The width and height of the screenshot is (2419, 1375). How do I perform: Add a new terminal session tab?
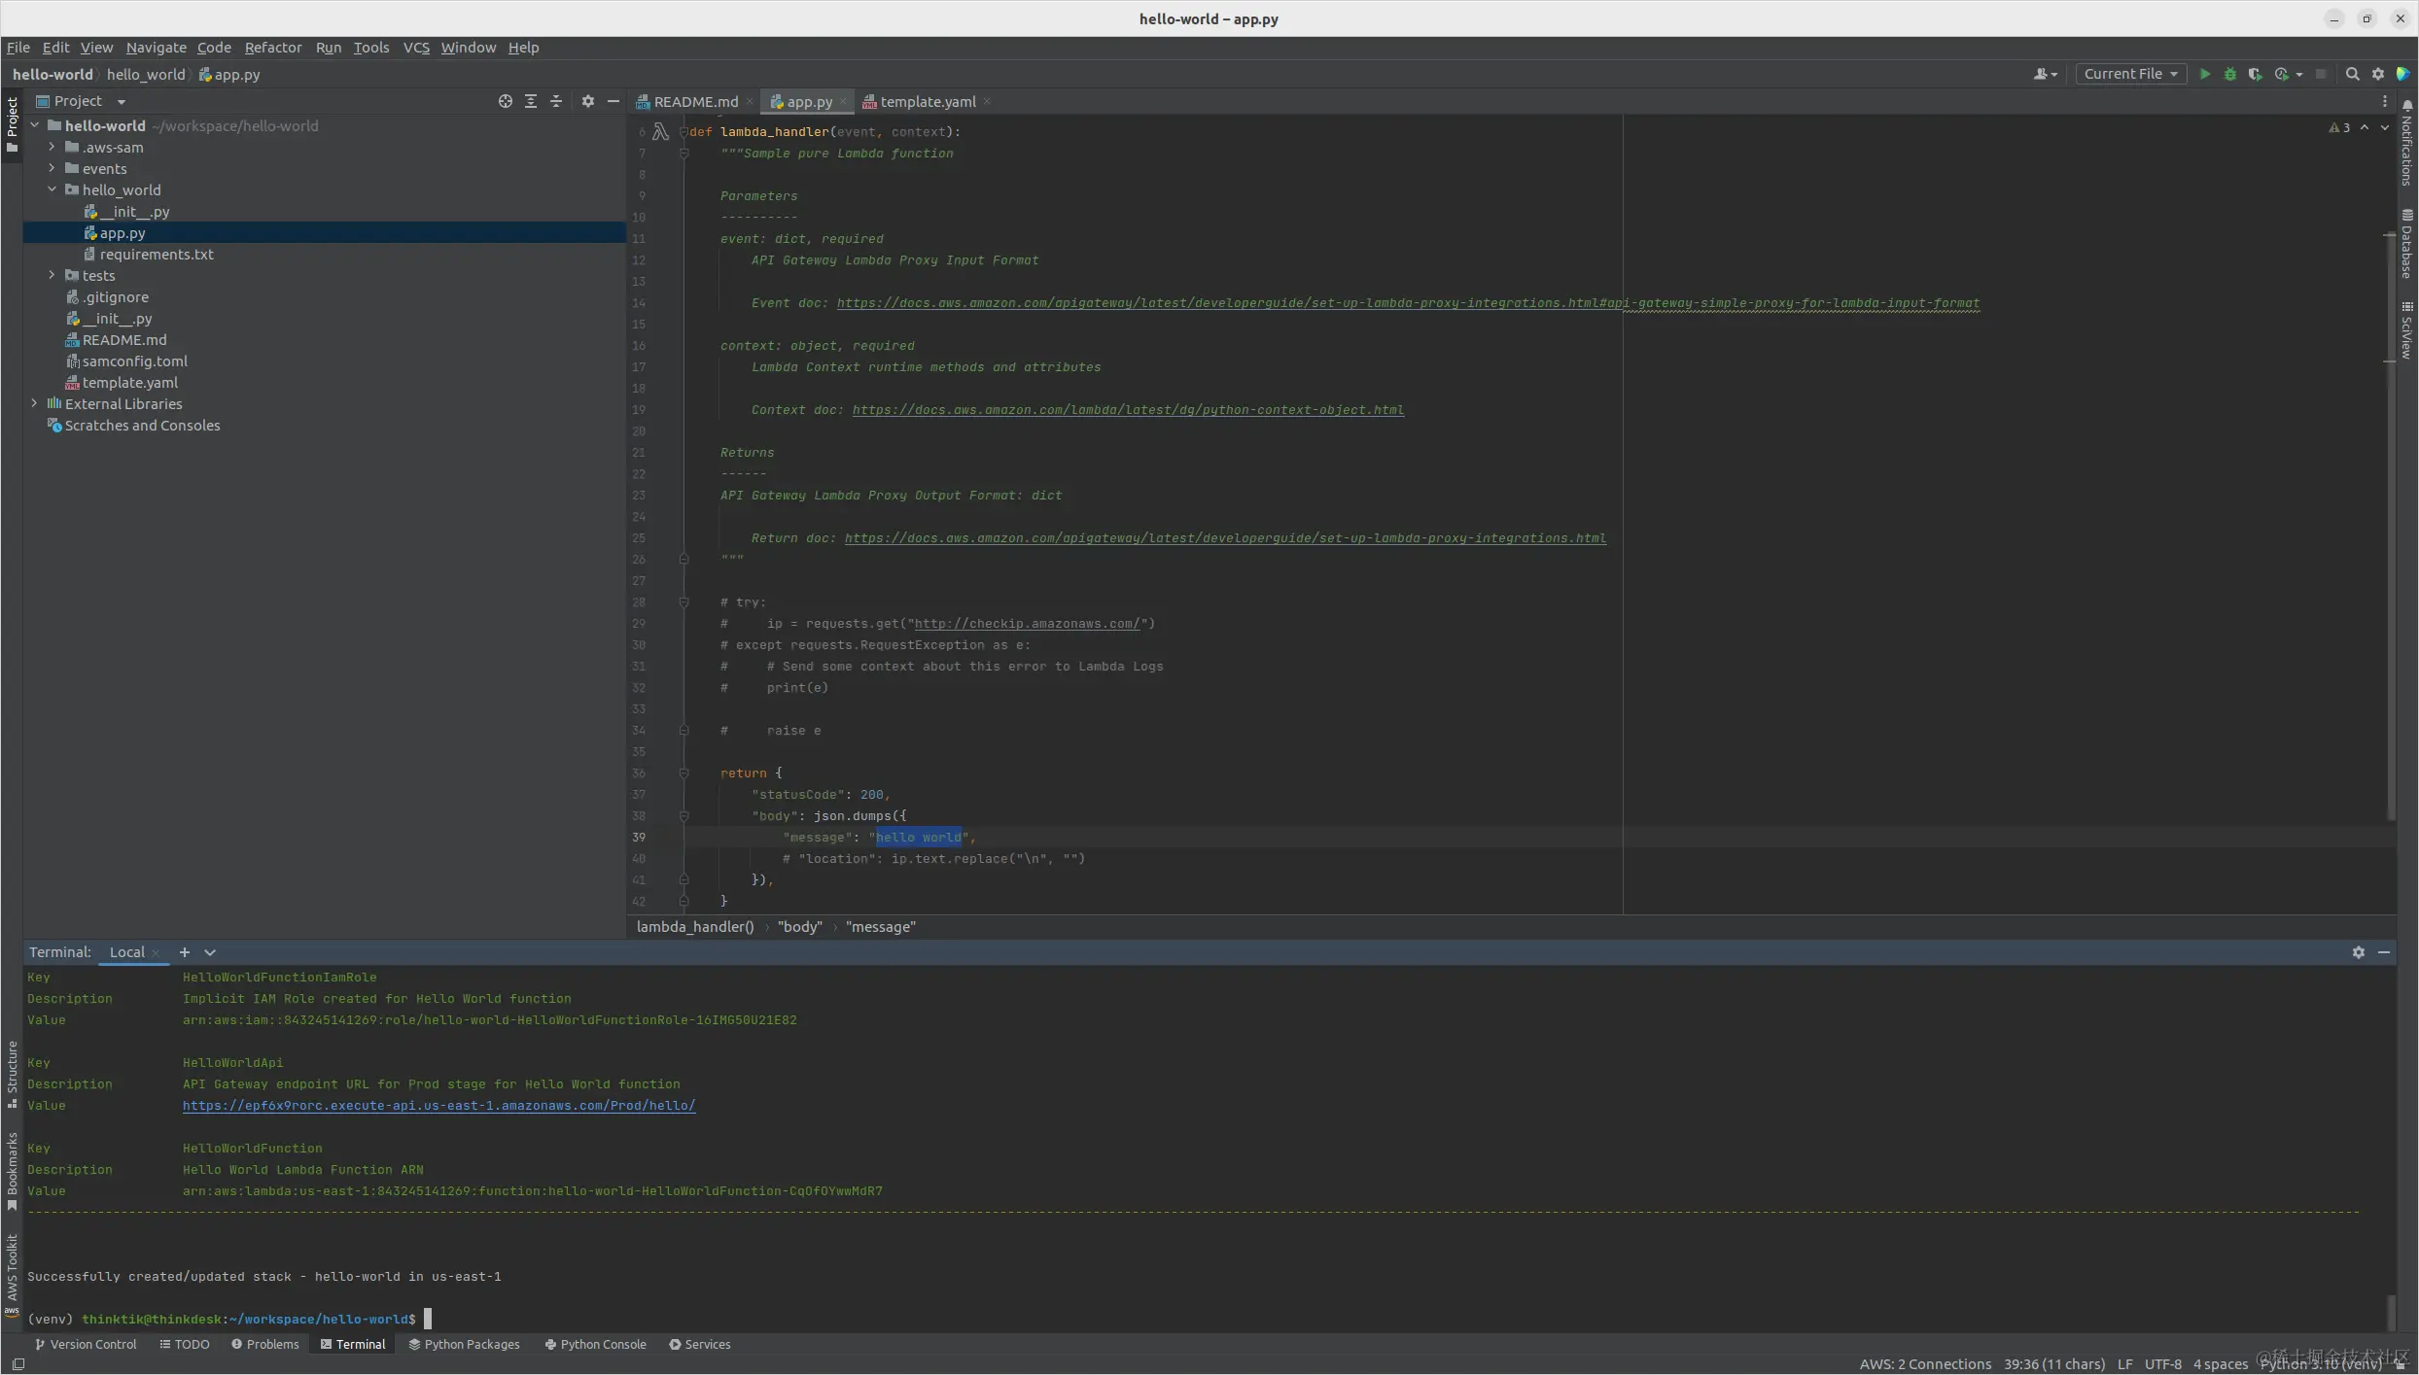pyautogui.click(x=184, y=952)
